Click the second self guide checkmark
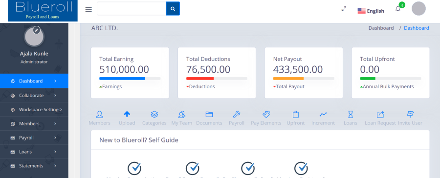The image size is (440, 178). (x=193, y=168)
